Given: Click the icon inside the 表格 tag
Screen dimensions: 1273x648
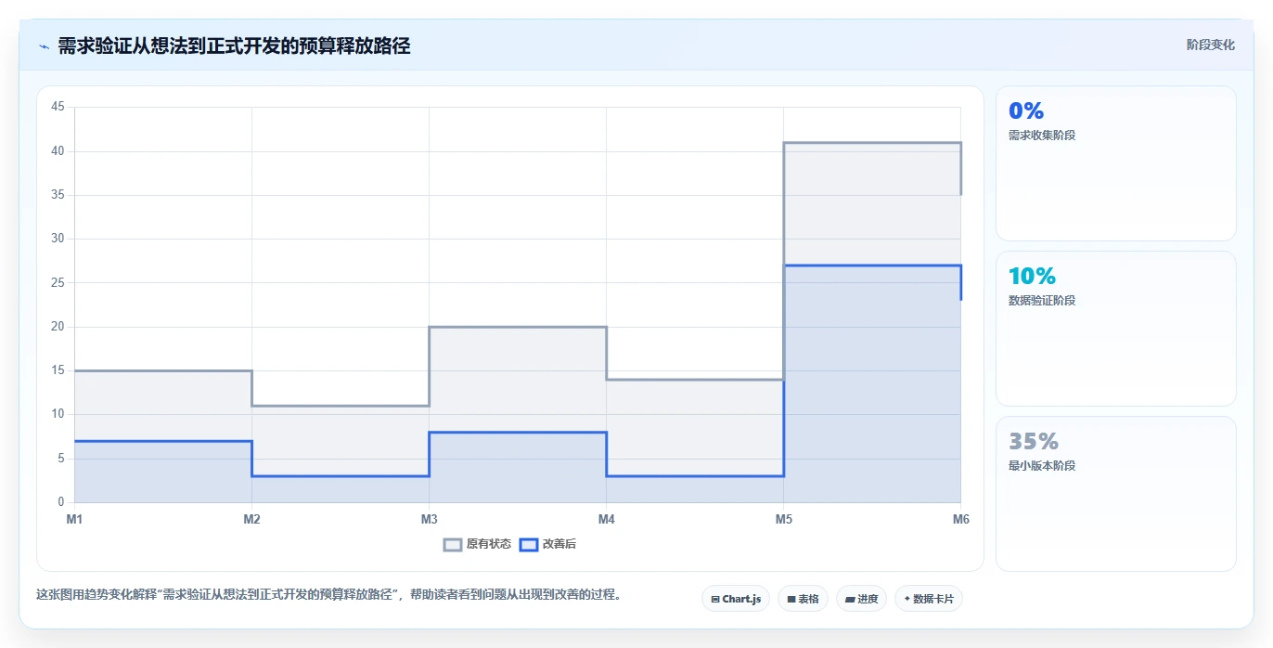Looking at the screenshot, I should tap(791, 600).
